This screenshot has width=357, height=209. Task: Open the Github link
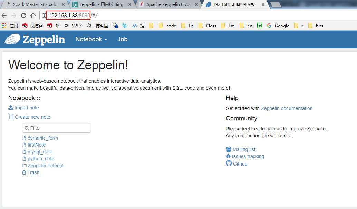[237, 163]
